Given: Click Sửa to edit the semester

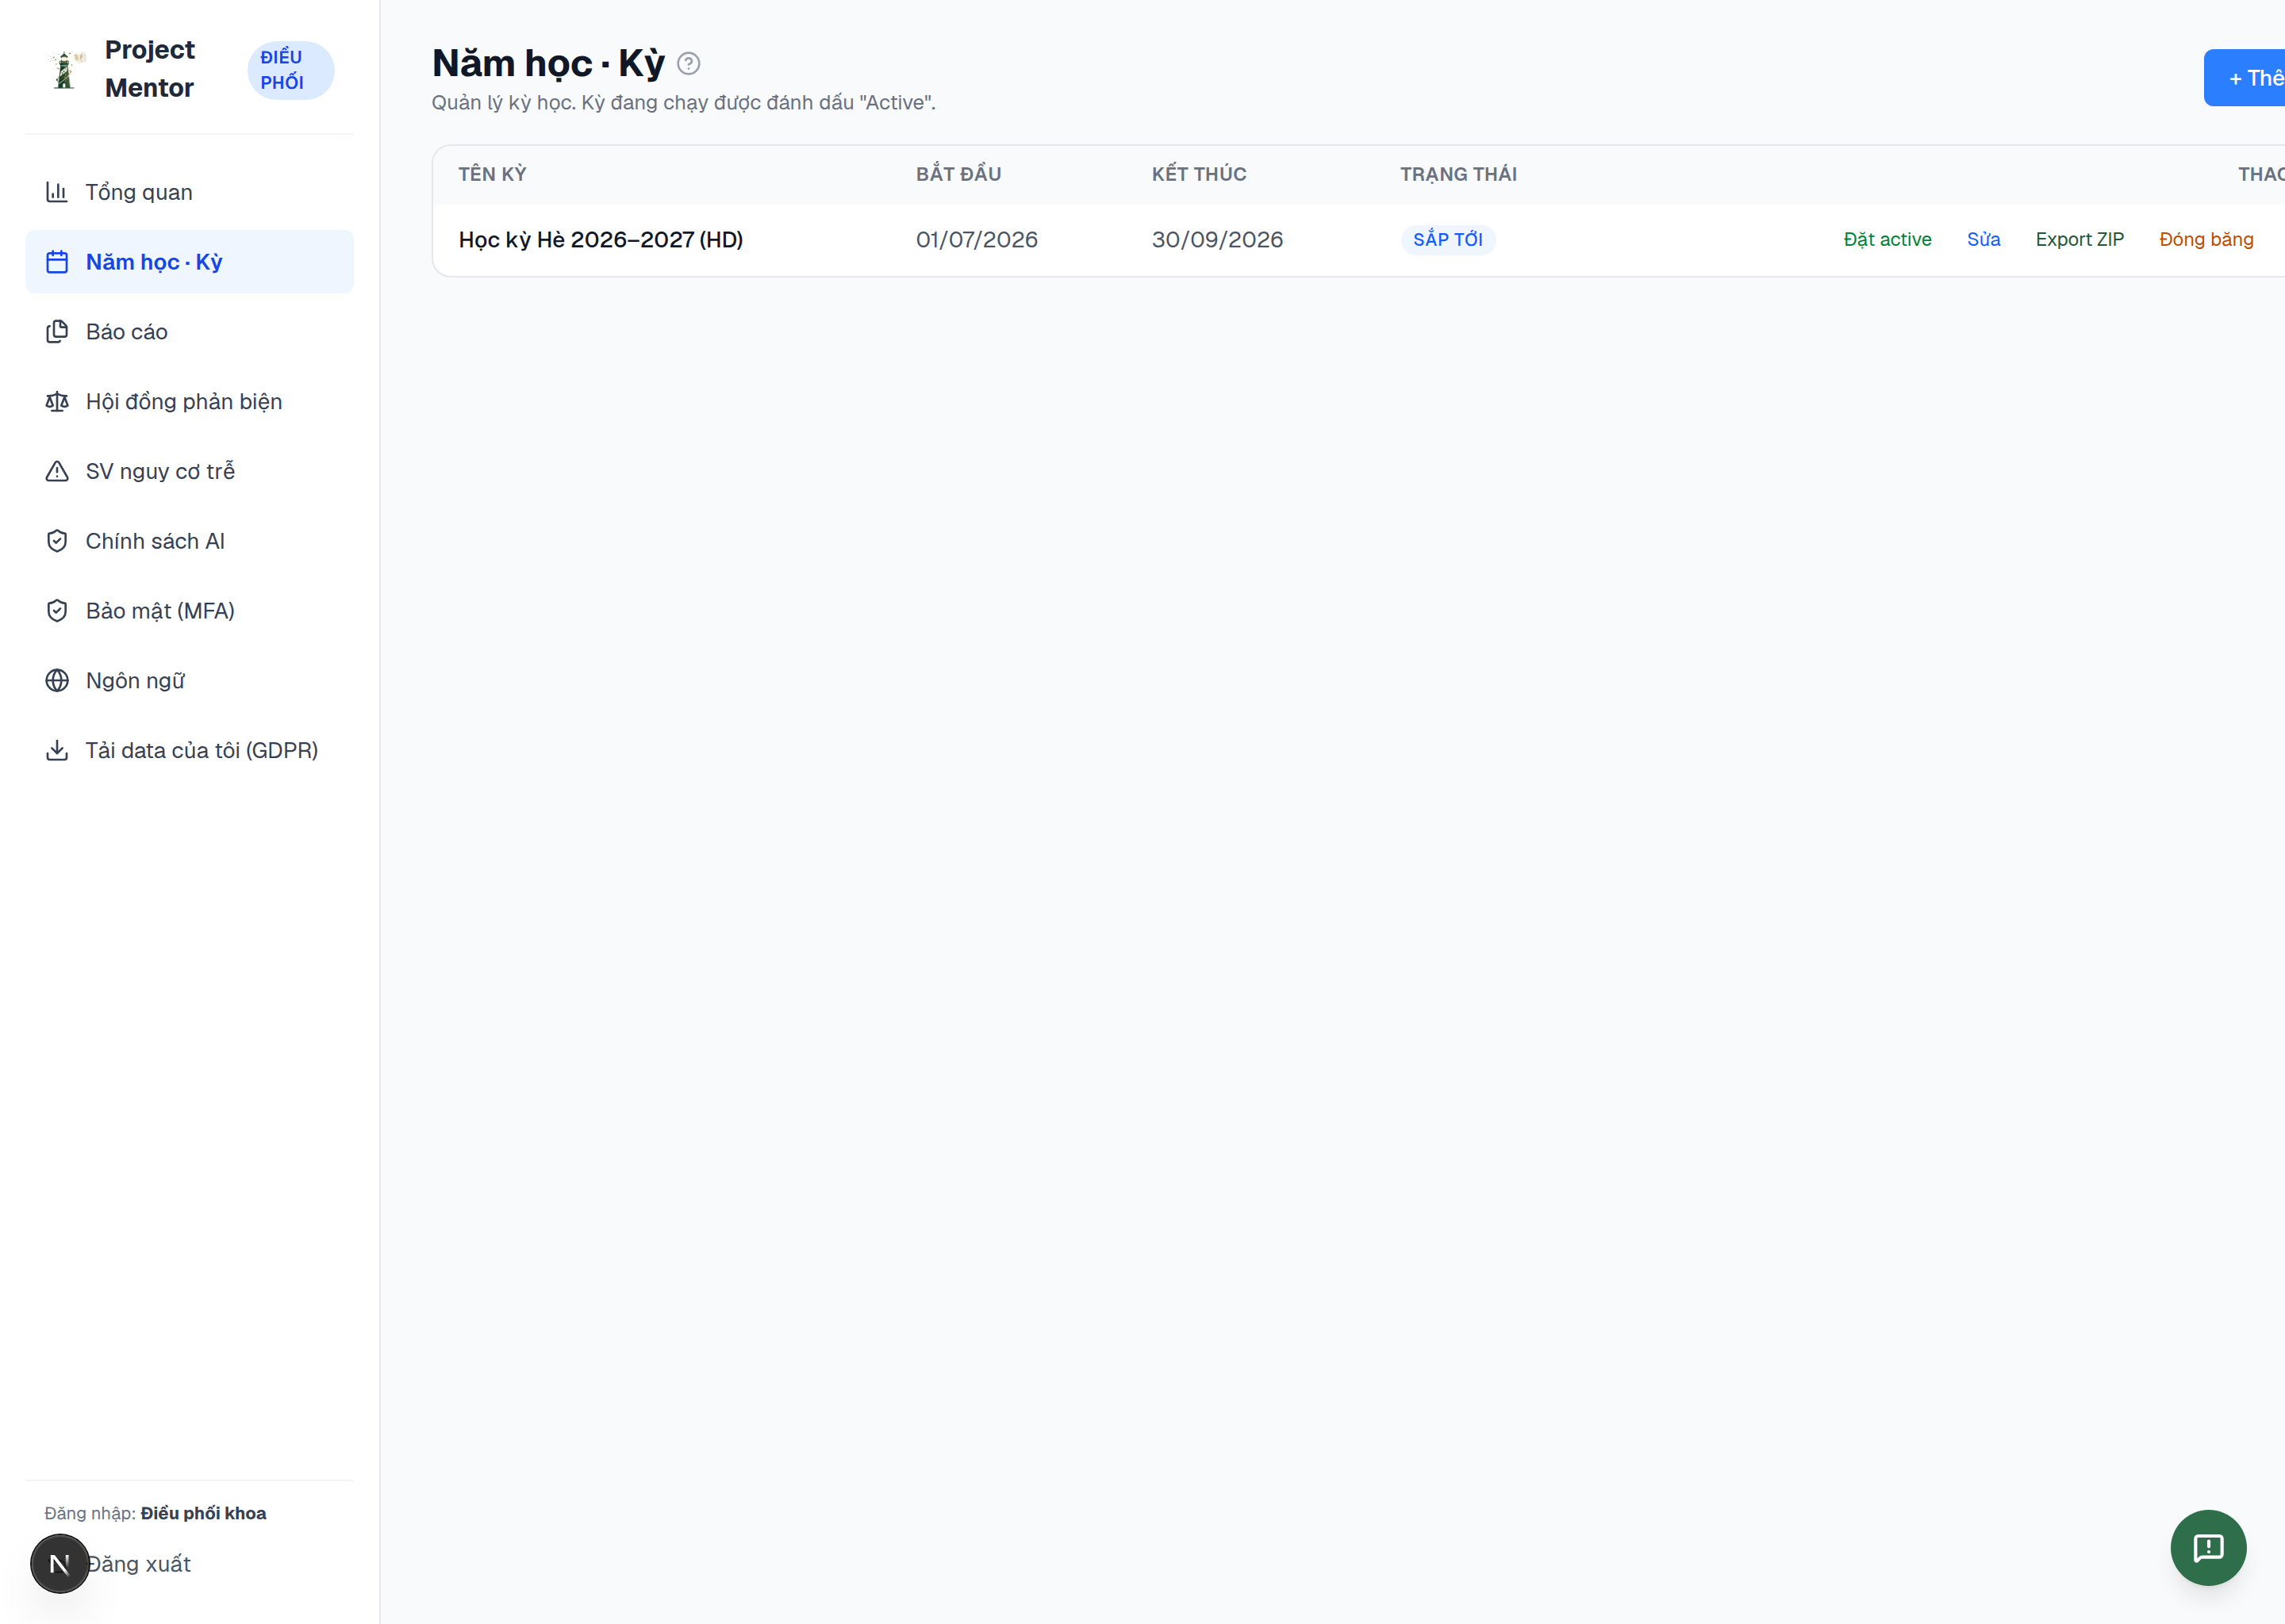Looking at the screenshot, I should 1983,240.
